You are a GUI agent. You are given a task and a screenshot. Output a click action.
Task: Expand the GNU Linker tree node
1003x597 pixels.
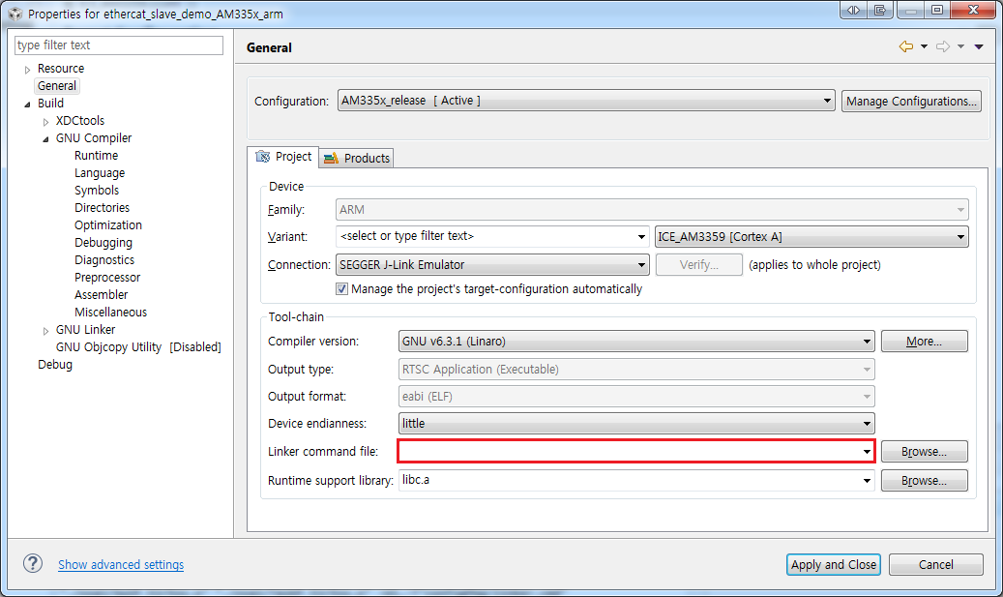[46, 331]
